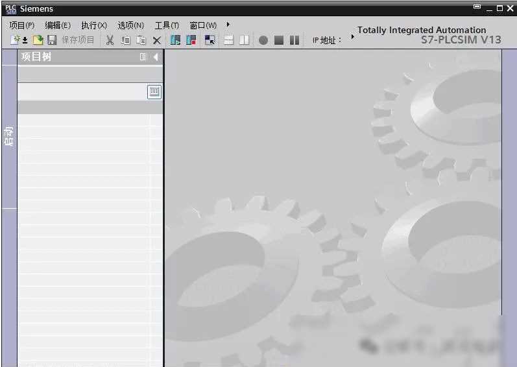Click the new project icon
517x367 pixels.
[x=15, y=40]
